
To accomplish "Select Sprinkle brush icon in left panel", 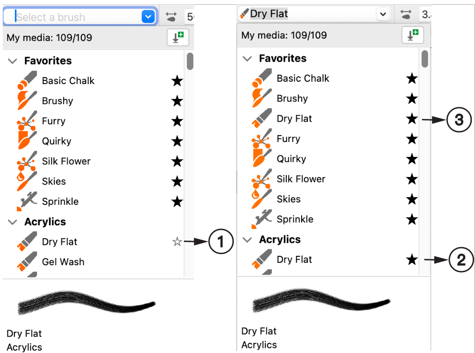I will pos(27,201).
